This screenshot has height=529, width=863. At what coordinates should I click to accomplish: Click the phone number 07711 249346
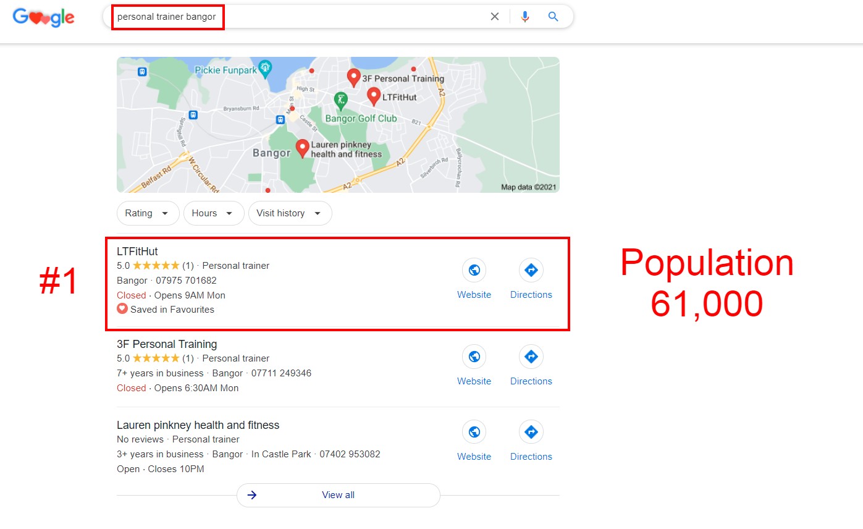point(281,373)
